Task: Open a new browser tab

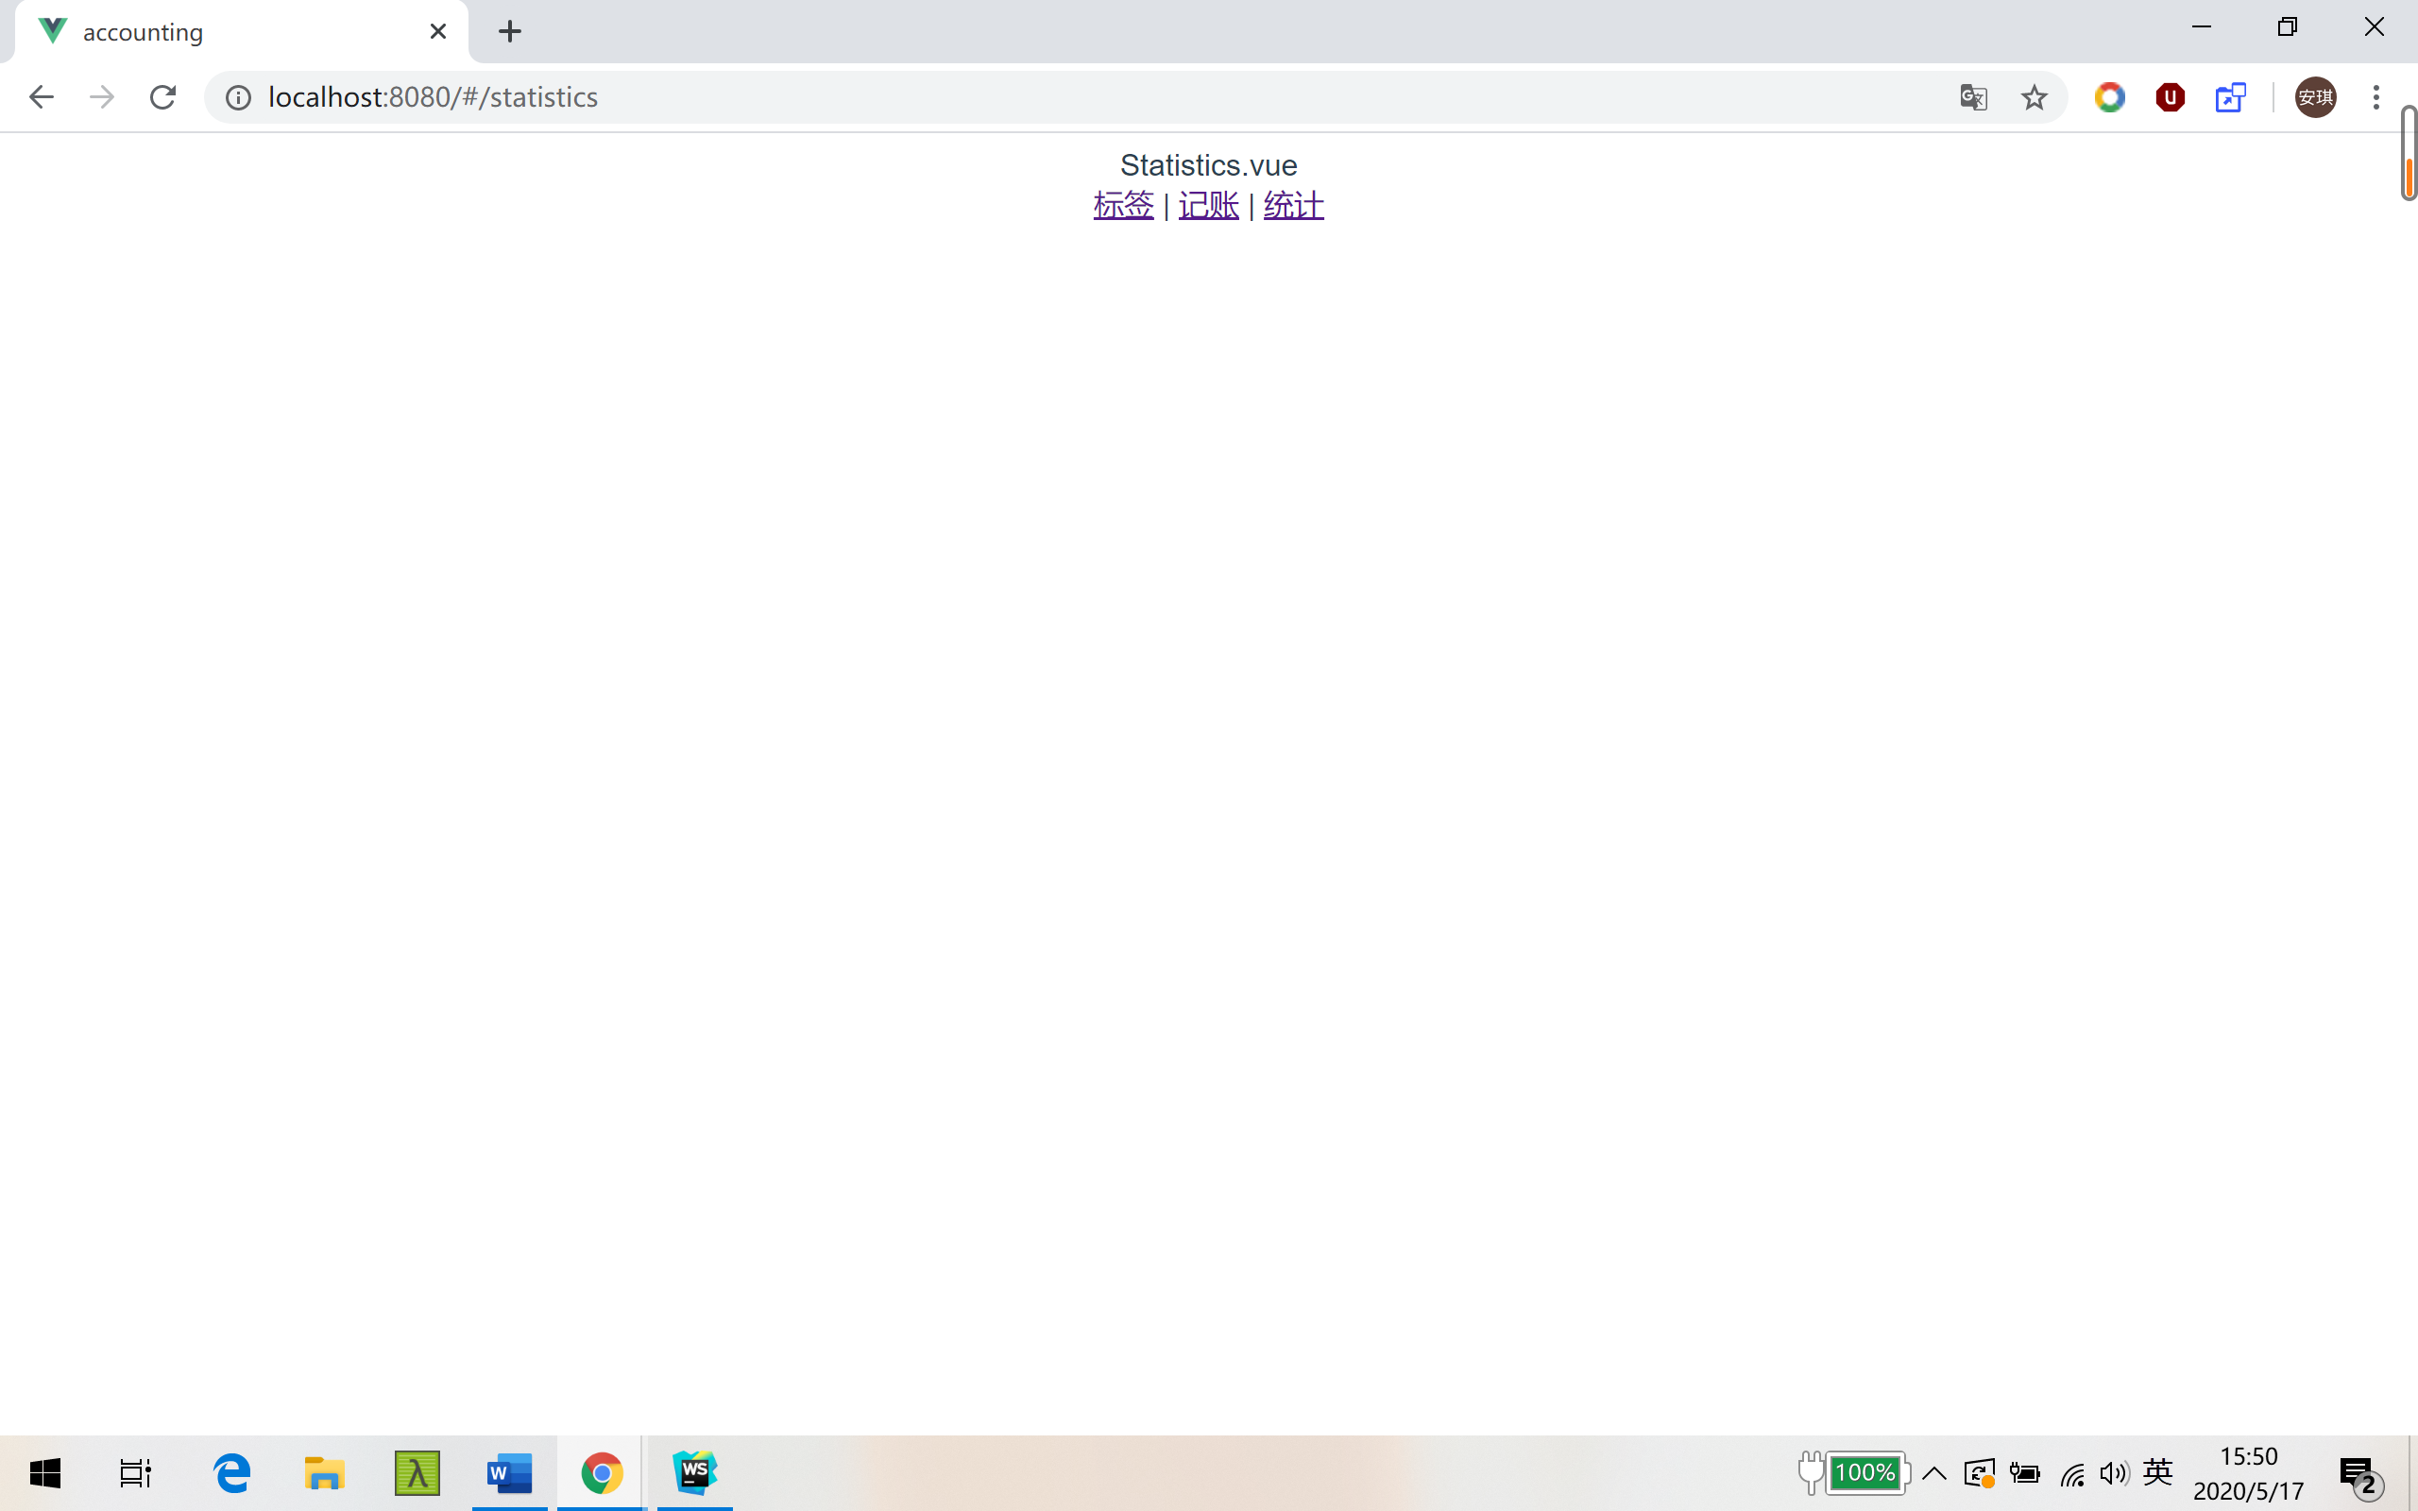Action: [x=510, y=31]
